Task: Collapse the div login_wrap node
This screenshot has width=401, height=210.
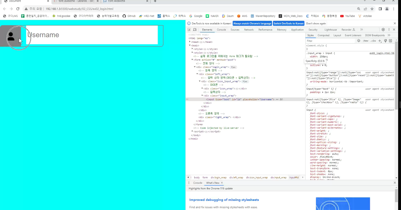Action: pyautogui.click(x=195, y=67)
